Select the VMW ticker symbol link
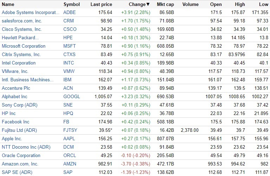The height and width of the screenshot is (176, 270). pyautogui.click(x=69, y=71)
